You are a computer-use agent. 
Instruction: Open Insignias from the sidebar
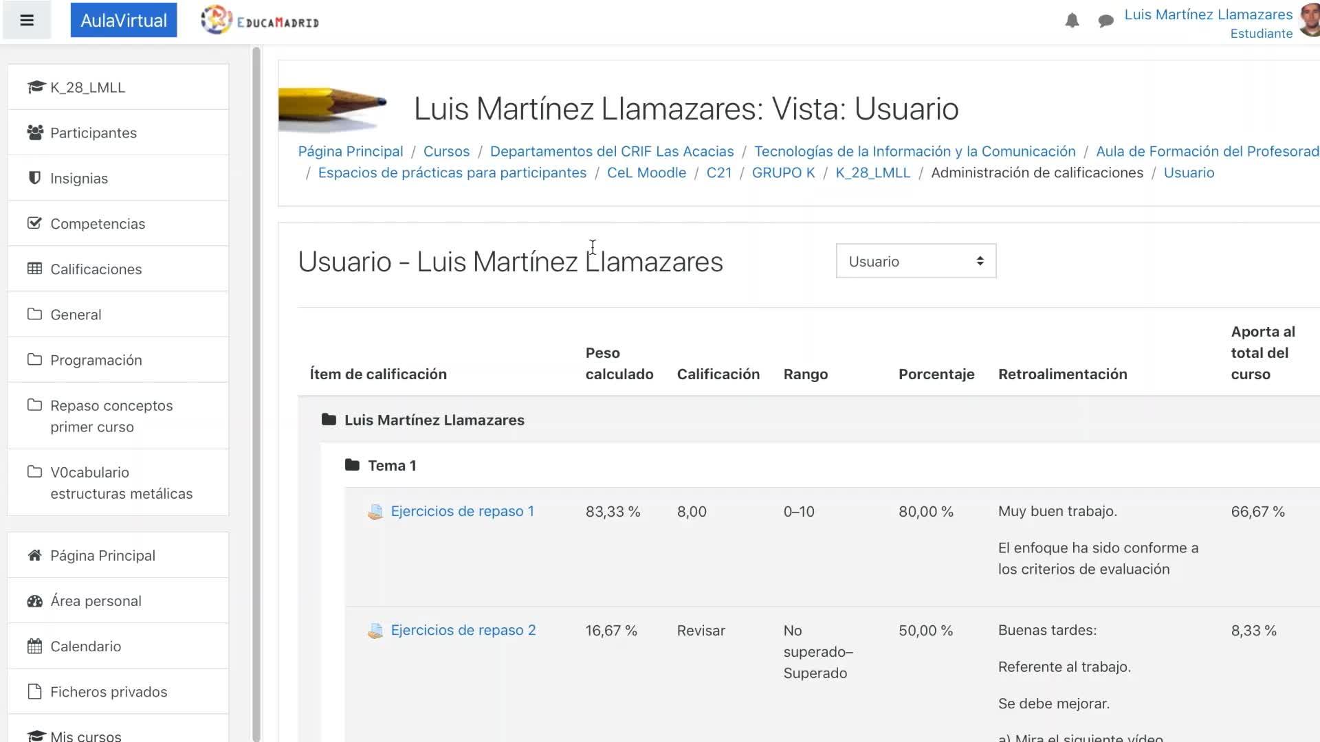point(78,178)
